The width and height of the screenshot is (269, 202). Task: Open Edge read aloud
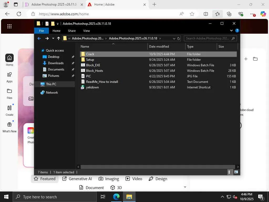click(182, 14)
